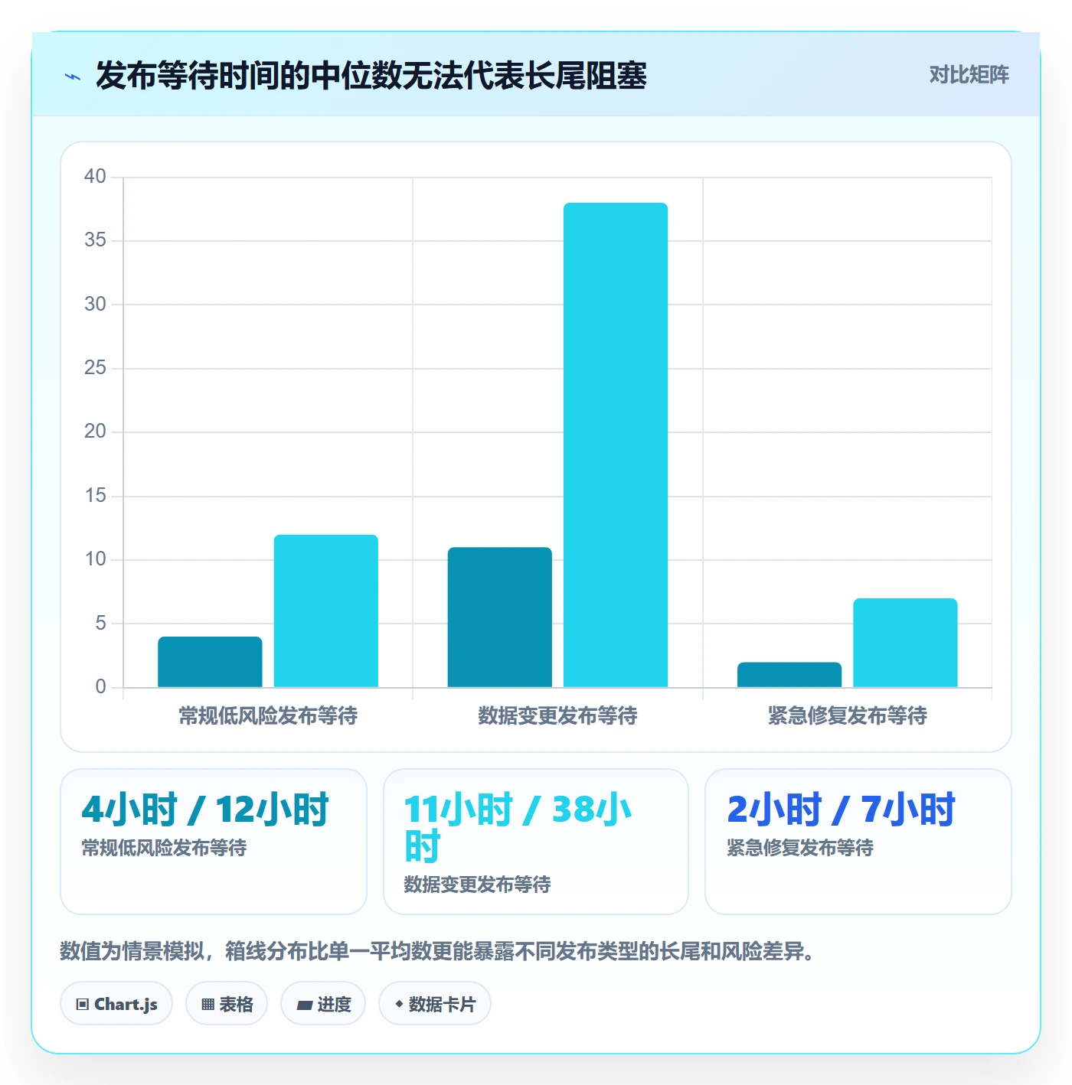Click the light cyan bar for 紧急修复发布等待

(x=905, y=643)
